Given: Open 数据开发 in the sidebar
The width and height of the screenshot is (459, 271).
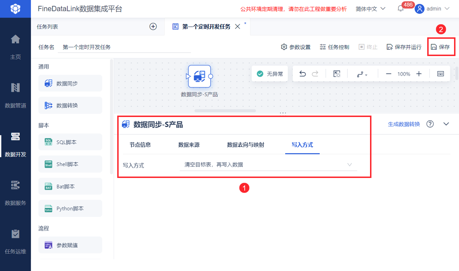Looking at the screenshot, I should 15,145.
